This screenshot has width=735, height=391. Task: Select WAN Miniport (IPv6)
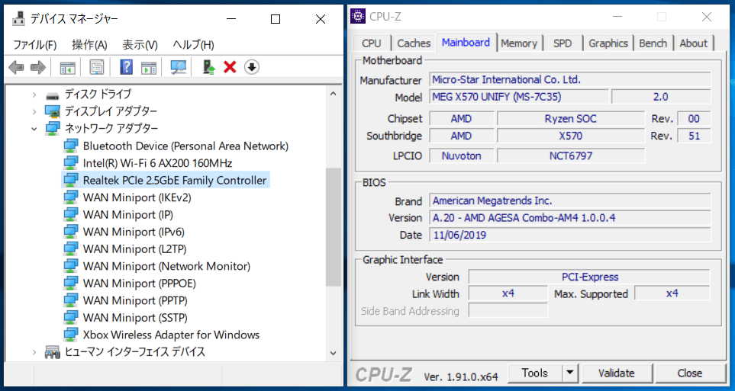click(x=134, y=232)
